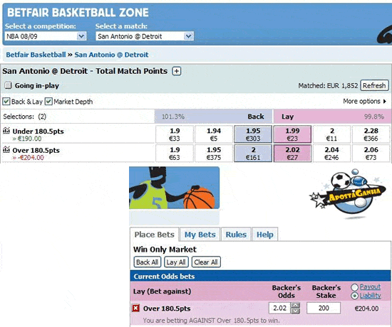Click the Over 180.5pts selection name

36,150
